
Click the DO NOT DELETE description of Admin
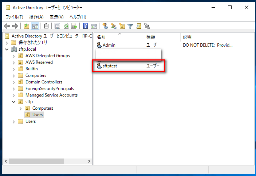[x=208, y=45]
